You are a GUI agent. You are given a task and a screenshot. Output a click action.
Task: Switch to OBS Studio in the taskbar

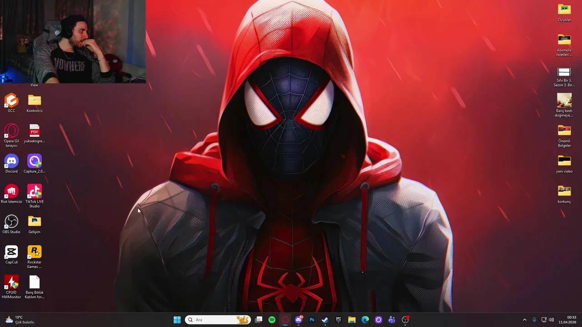coord(405,320)
